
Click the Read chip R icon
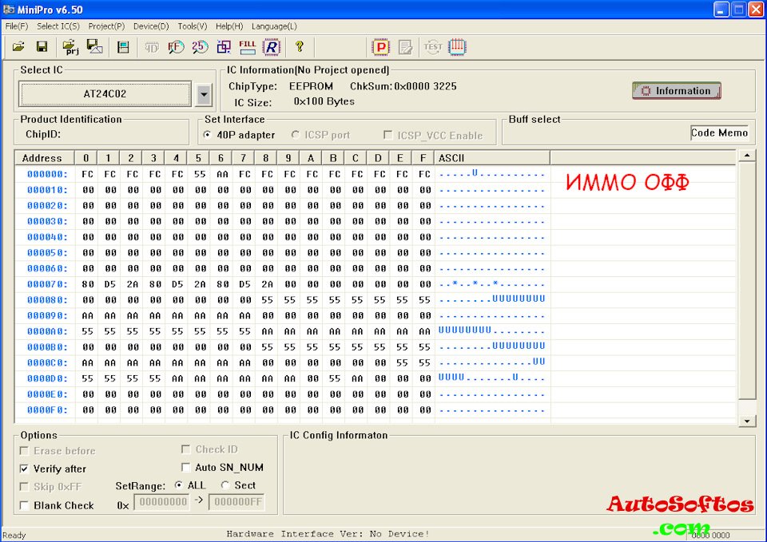pyautogui.click(x=272, y=47)
